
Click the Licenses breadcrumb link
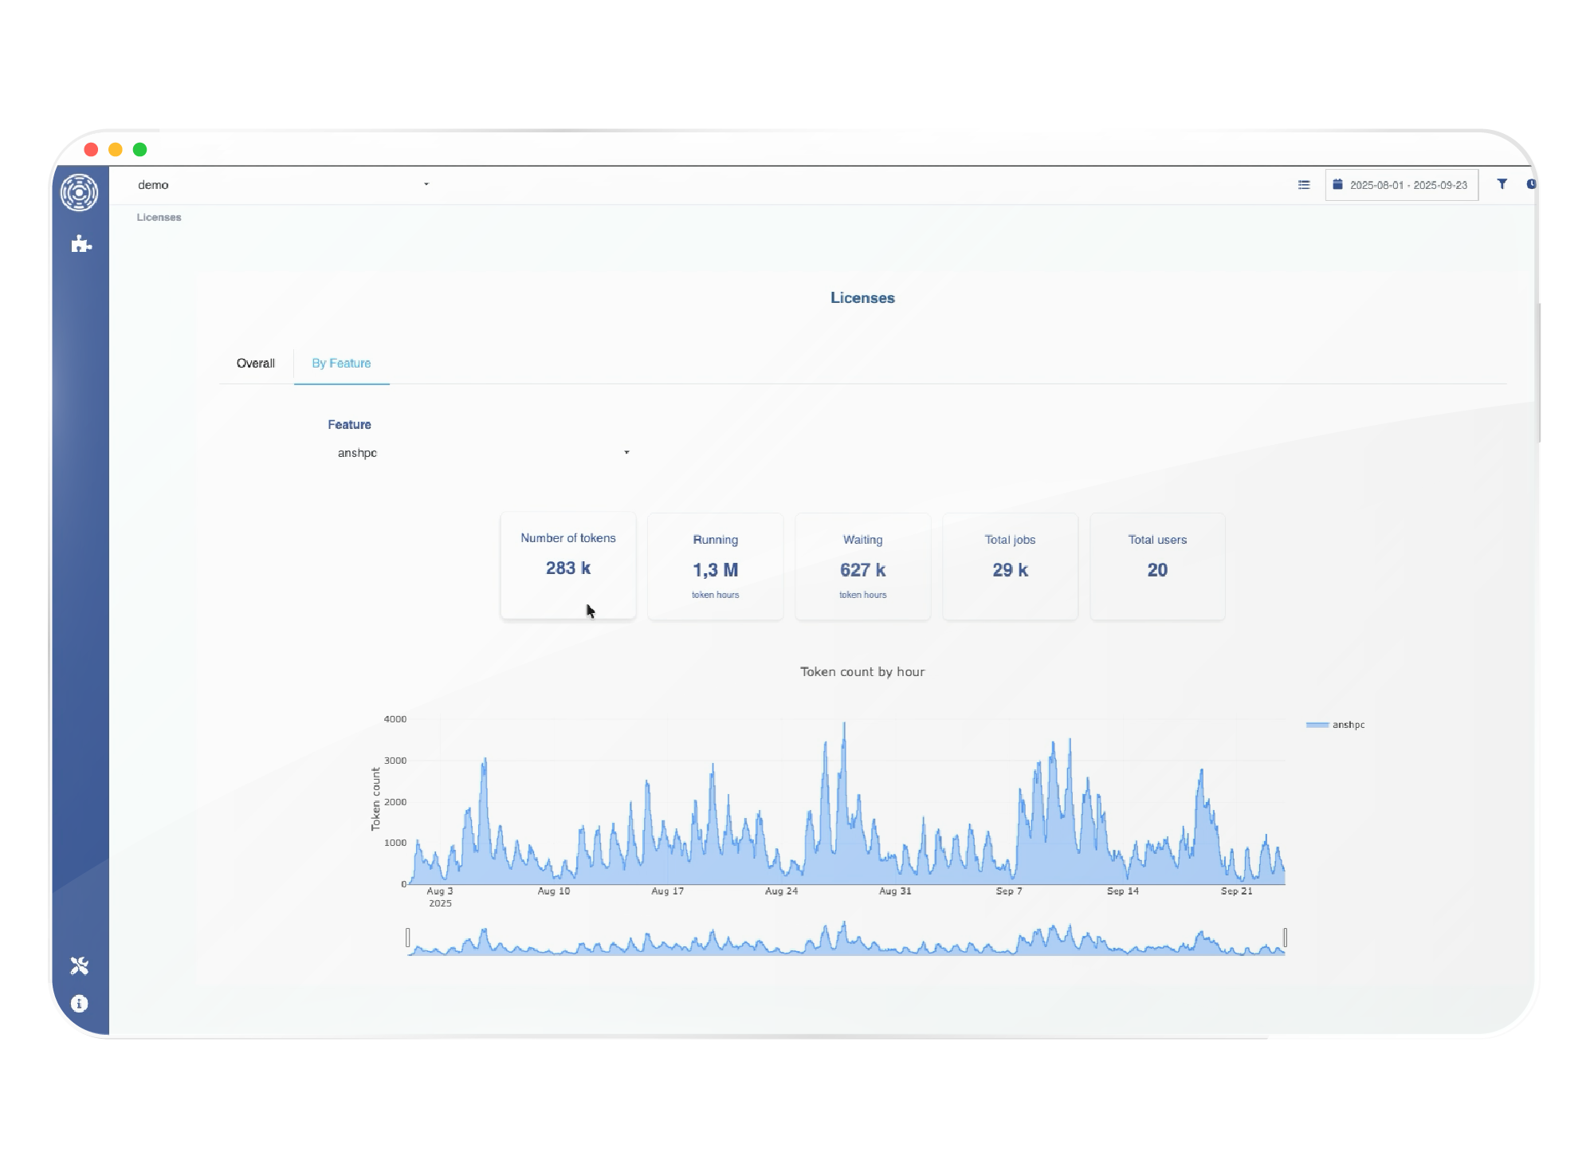pyautogui.click(x=159, y=218)
